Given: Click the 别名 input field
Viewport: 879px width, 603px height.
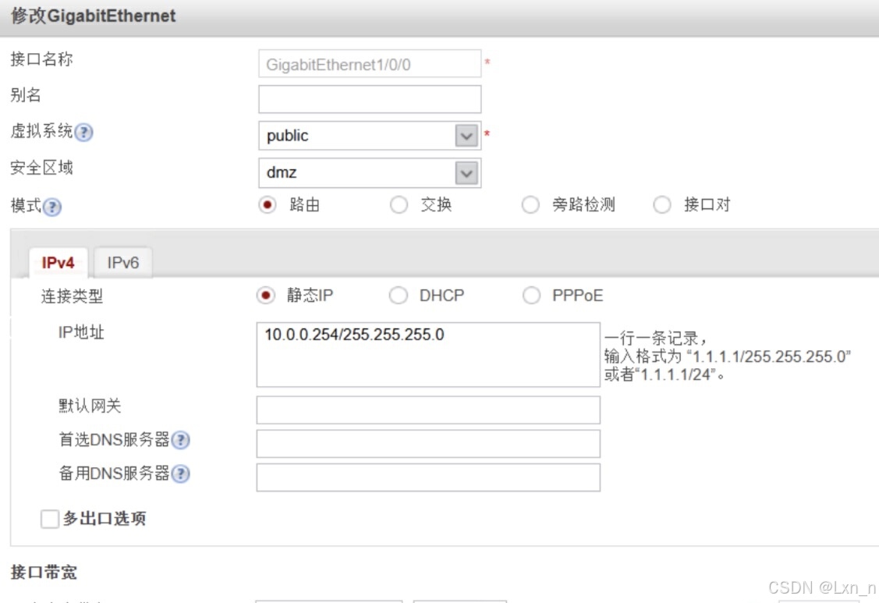Looking at the screenshot, I should coord(370,99).
